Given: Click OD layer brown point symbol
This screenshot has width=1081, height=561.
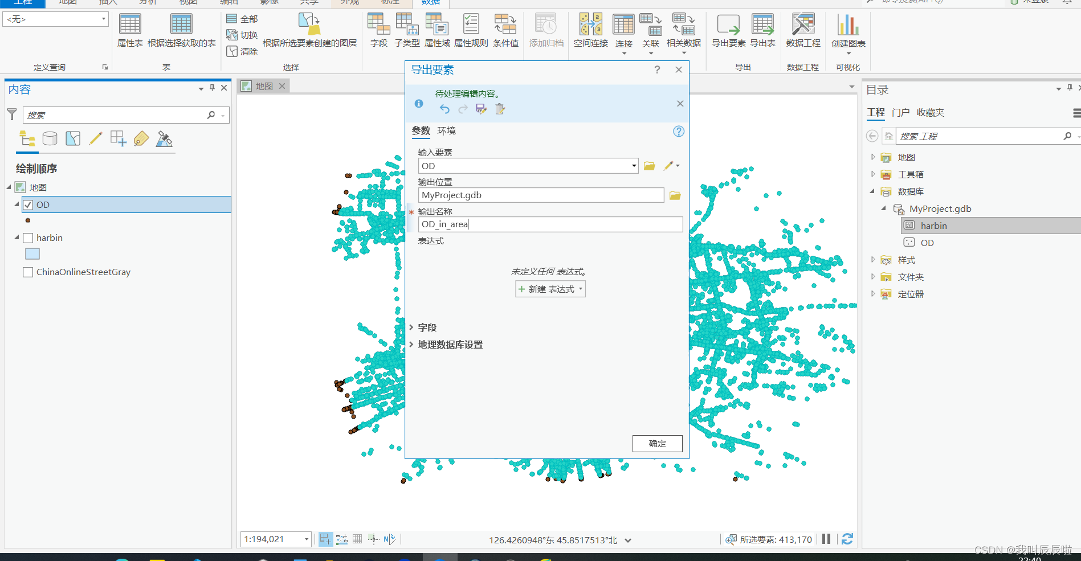Looking at the screenshot, I should tap(28, 220).
